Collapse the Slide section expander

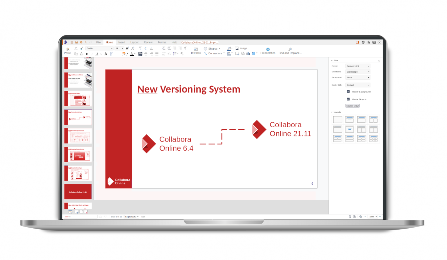(x=332, y=60)
